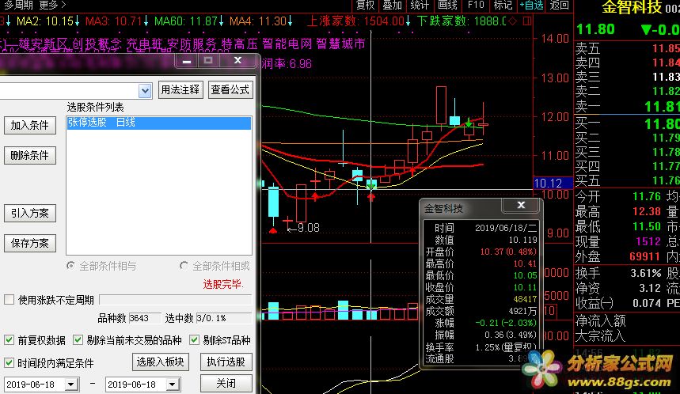Click the 上涨家数 indicator down arrow

408,21
